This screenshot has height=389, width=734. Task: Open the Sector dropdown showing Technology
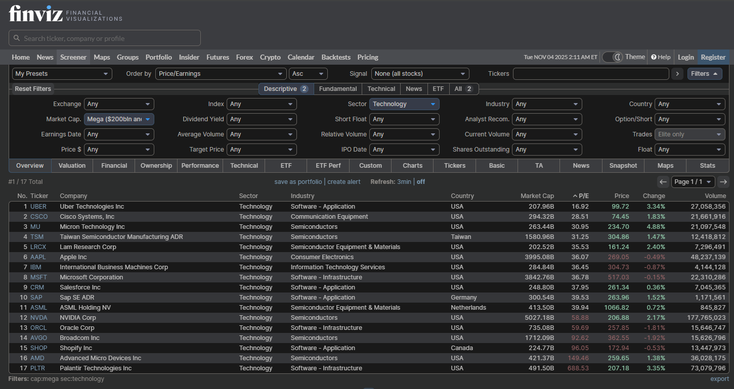point(404,104)
